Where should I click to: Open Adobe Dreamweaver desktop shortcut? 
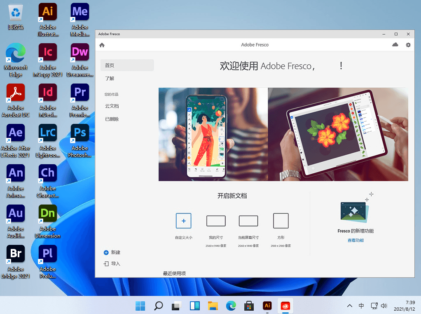click(x=80, y=60)
